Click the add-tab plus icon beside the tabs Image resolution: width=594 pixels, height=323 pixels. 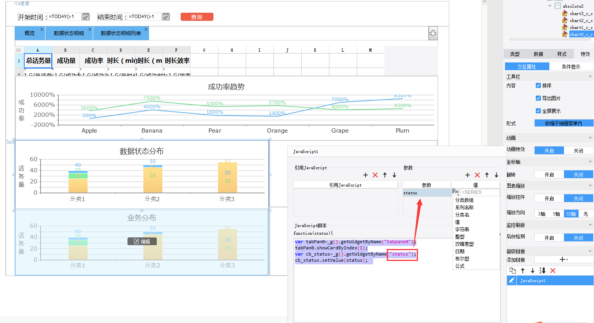[x=433, y=33]
